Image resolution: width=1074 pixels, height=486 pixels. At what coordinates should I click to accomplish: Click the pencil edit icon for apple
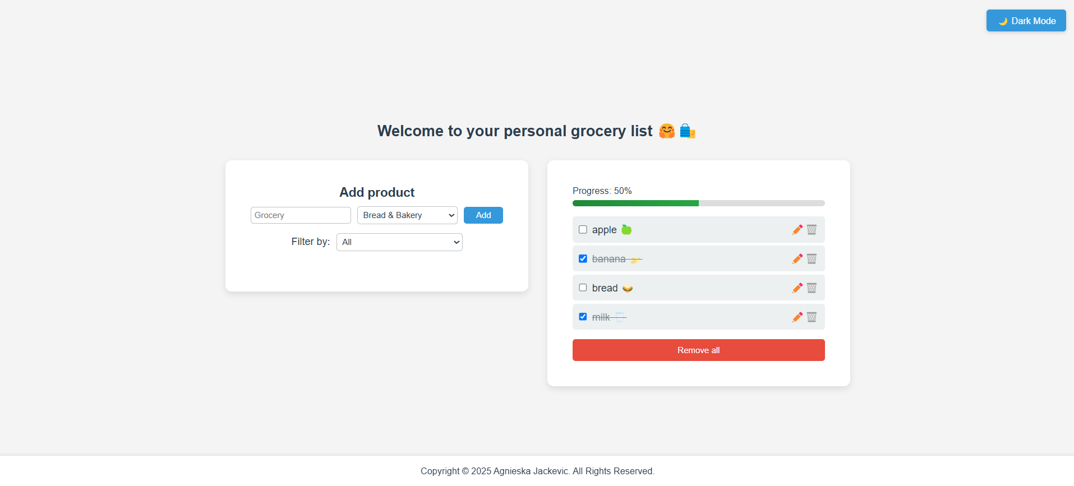797,230
